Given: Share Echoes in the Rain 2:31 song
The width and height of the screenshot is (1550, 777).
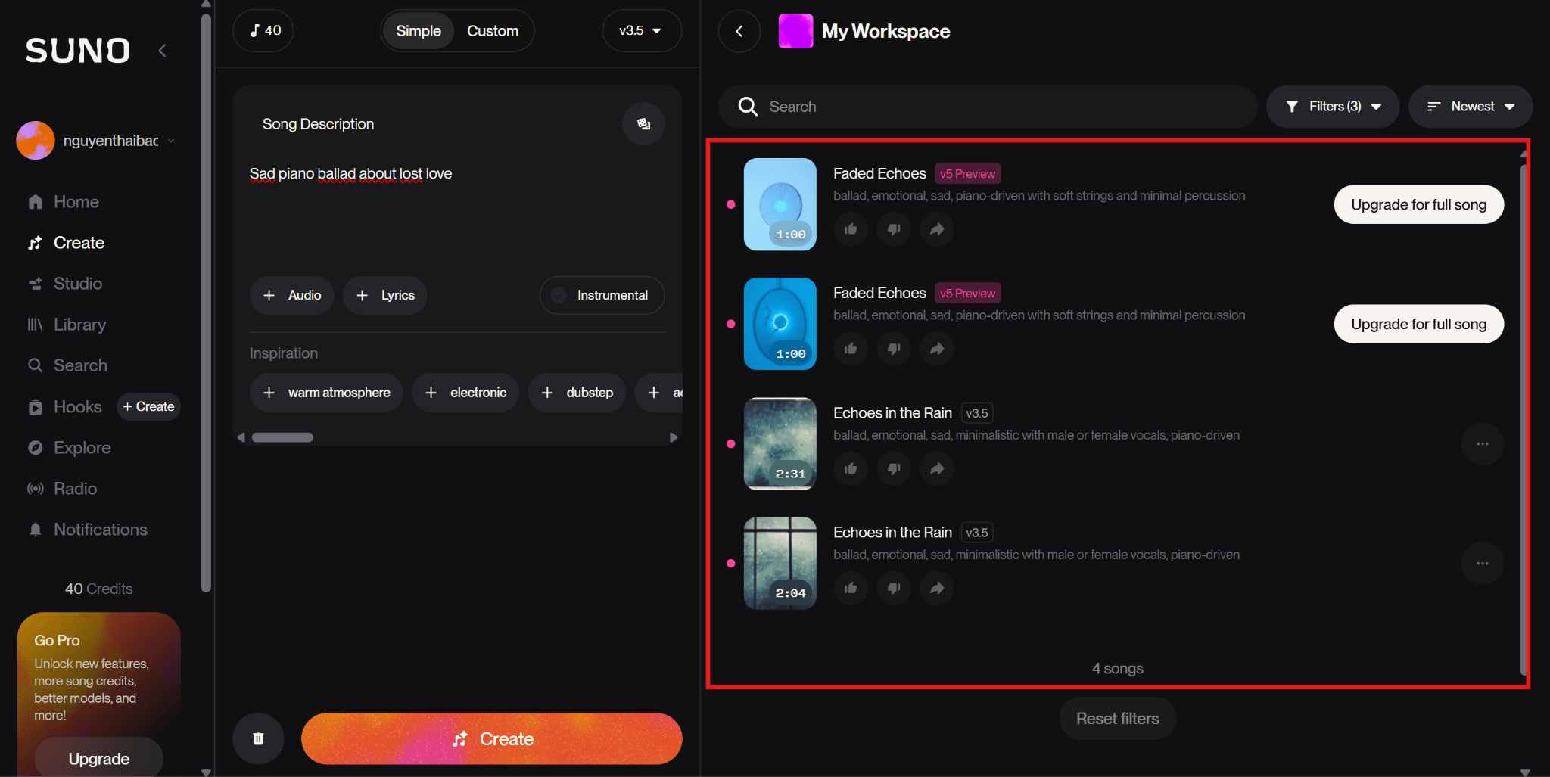Looking at the screenshot, I should tap(937, 469).
